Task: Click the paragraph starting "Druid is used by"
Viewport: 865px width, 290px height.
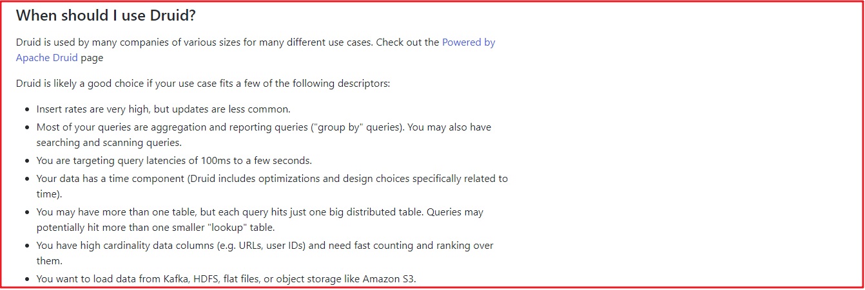Action: pos(193,42)
